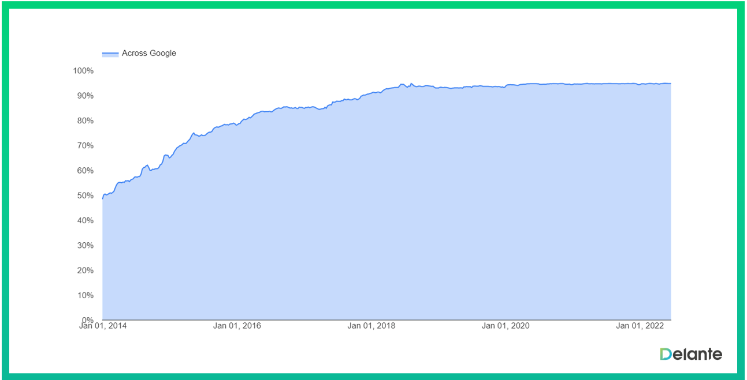Select the Jan 01, 2022 axis date
Screen dimensions: 747x380
click(x=640, y=326)
